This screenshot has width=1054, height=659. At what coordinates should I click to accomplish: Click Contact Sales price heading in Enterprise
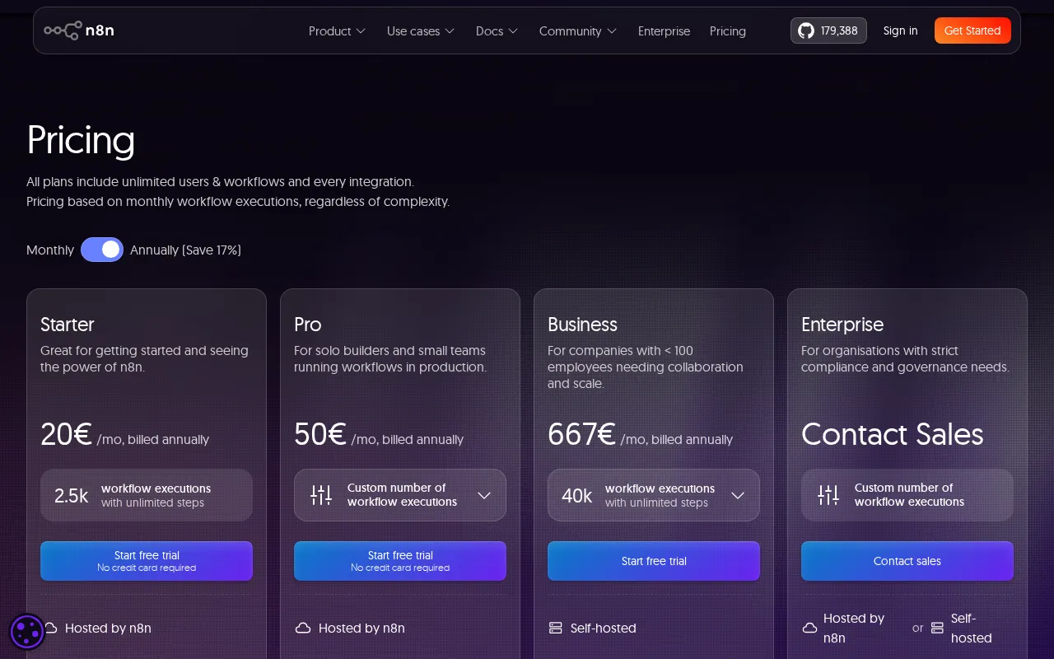(x=893, y=434)
